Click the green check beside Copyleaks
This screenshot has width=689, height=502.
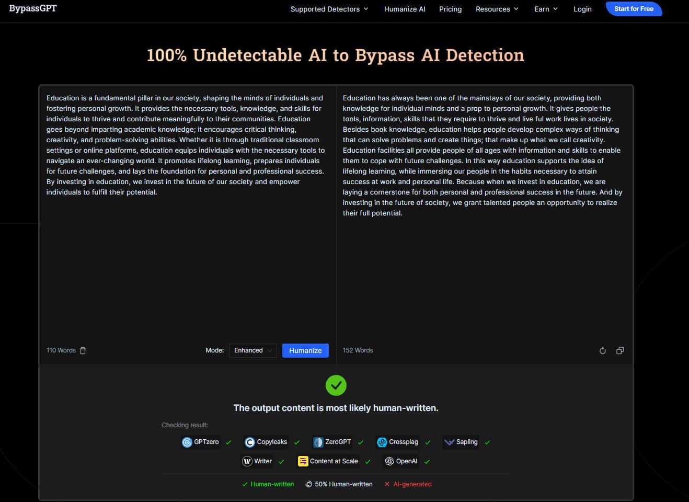(x=297, y=442)
